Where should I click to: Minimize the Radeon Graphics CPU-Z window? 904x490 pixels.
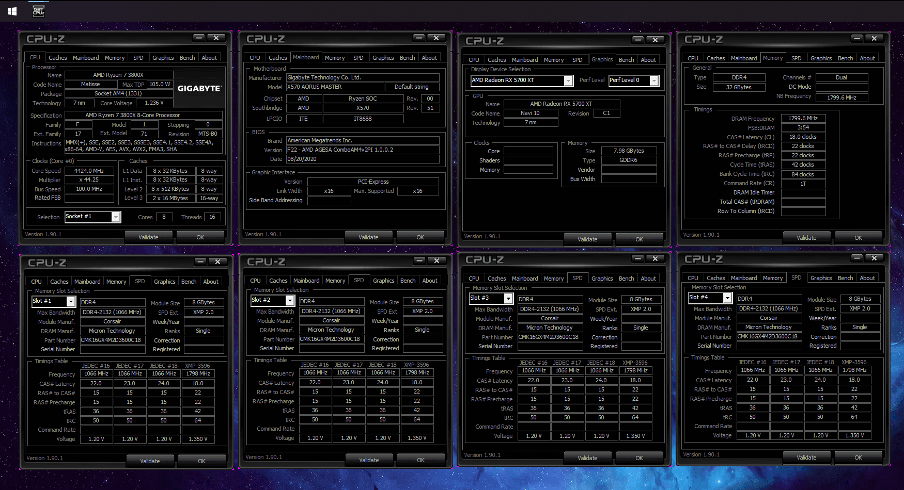pos(638,40)
